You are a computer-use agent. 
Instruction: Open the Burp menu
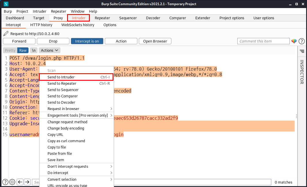click(x=8, y=11)
